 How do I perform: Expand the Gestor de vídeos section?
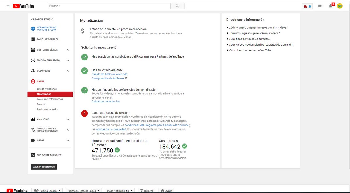pos(68,50)
